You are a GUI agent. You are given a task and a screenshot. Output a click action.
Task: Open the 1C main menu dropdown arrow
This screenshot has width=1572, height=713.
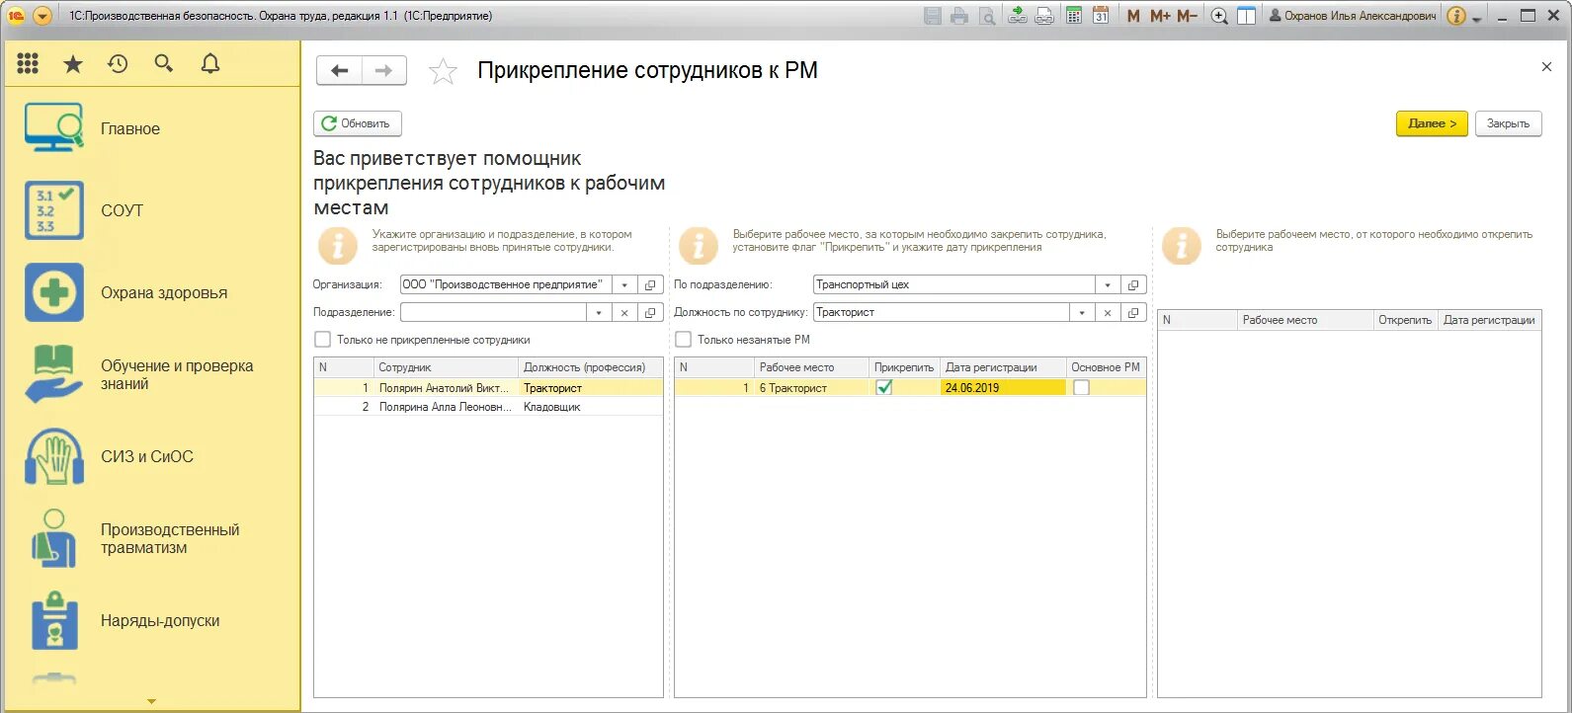point(42,16)
